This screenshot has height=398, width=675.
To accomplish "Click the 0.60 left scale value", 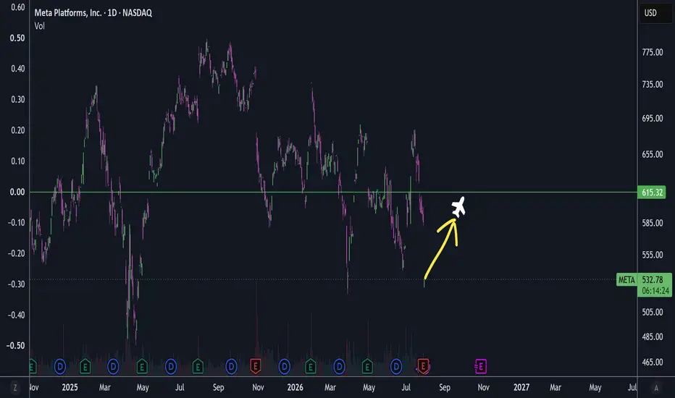I will click(17, 7).
